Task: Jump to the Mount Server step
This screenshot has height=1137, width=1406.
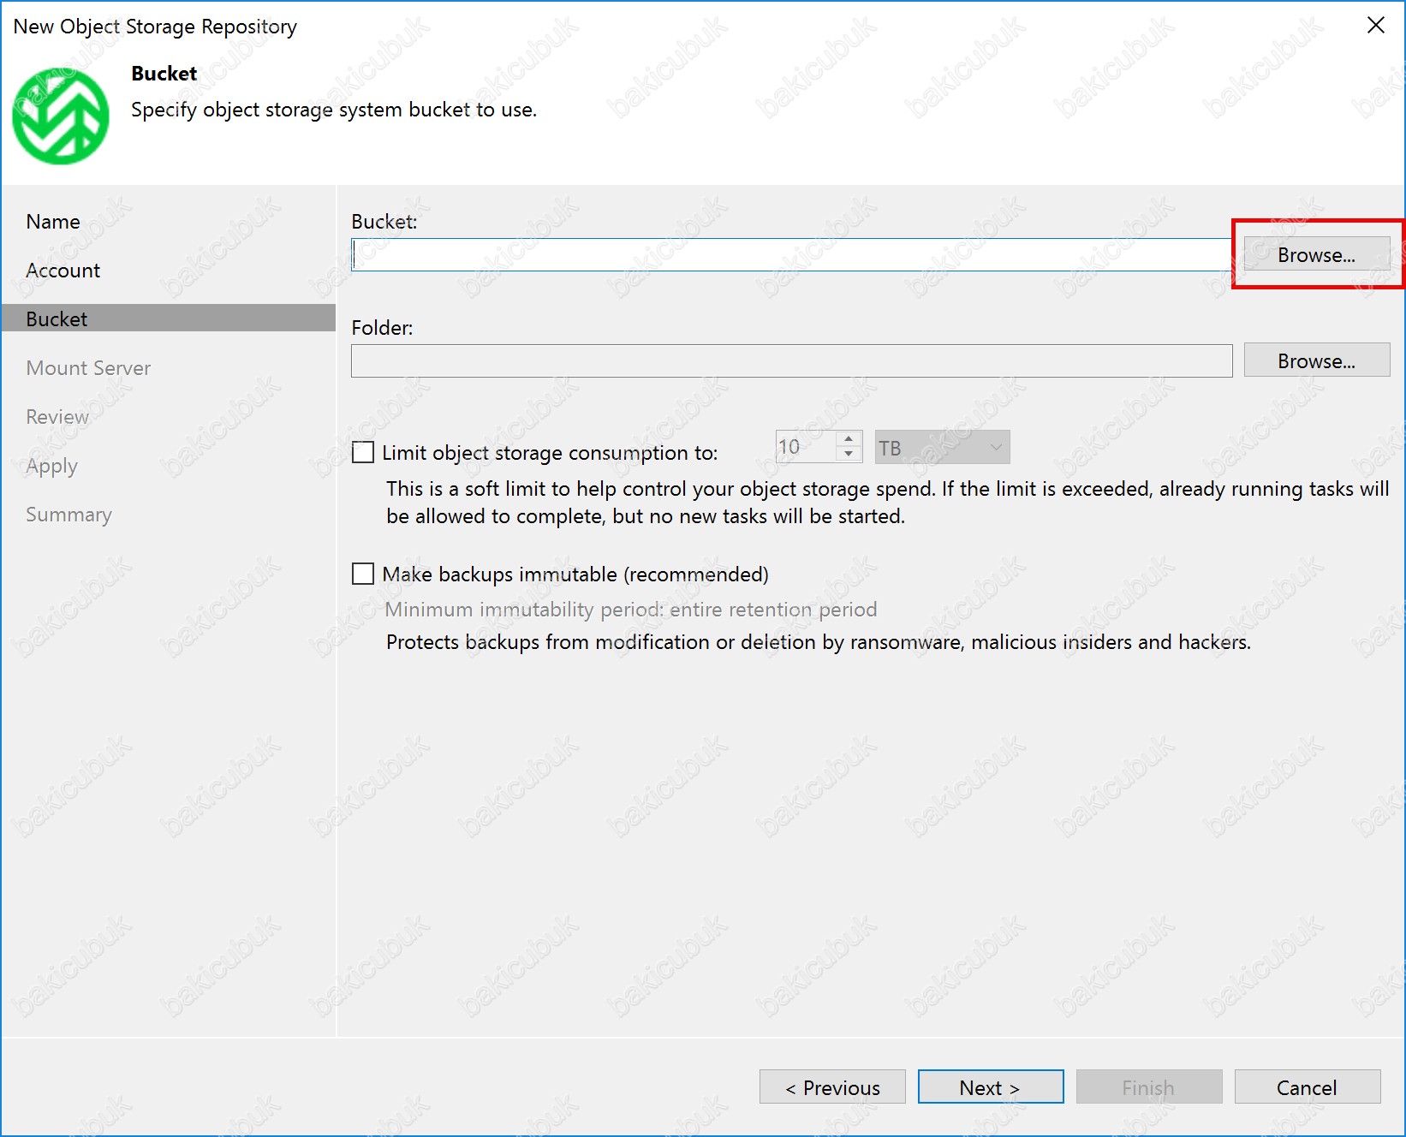Action: 88,368
